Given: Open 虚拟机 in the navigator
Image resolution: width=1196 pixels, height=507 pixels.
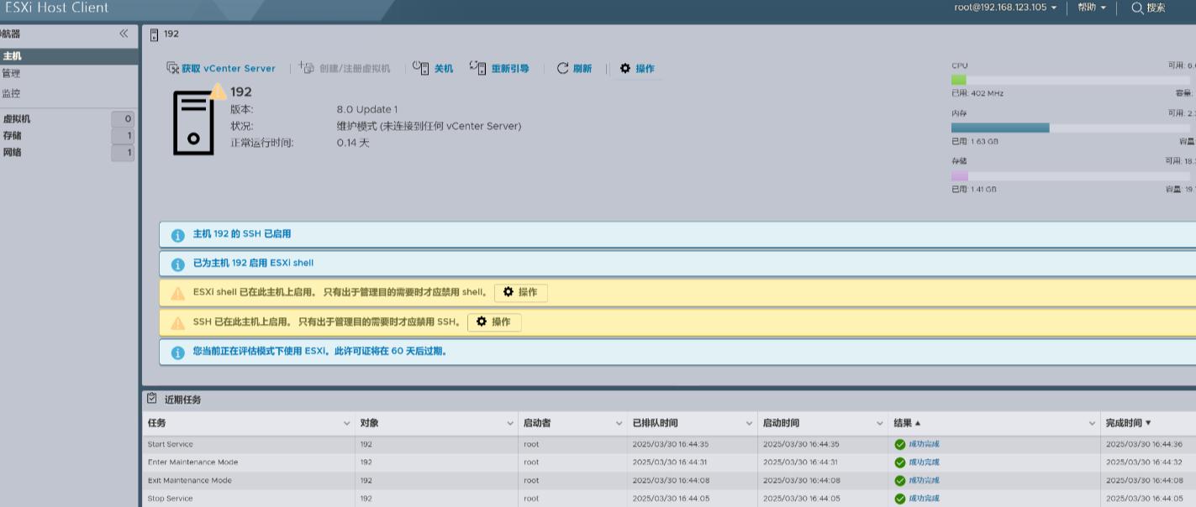Looking at the screenshot, I should 17,119.
